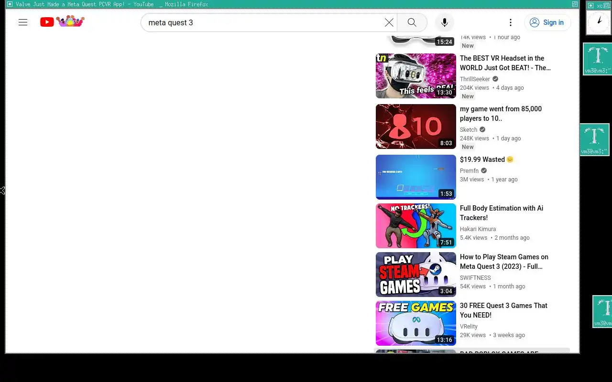
Task: Open the middle terminal desktop icon
Action: (594, 139)
